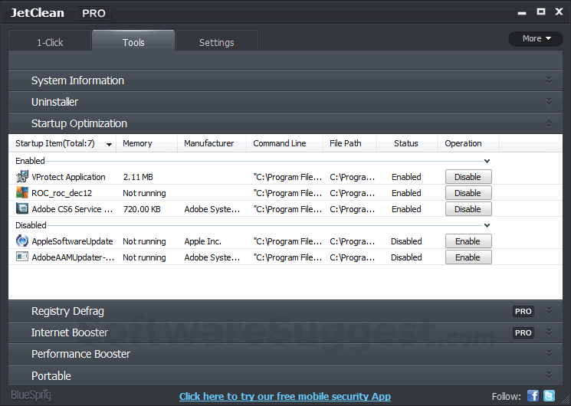Switch to the Settings tab
The width and height of the screenshot is (571, 406).
(216, 42)
